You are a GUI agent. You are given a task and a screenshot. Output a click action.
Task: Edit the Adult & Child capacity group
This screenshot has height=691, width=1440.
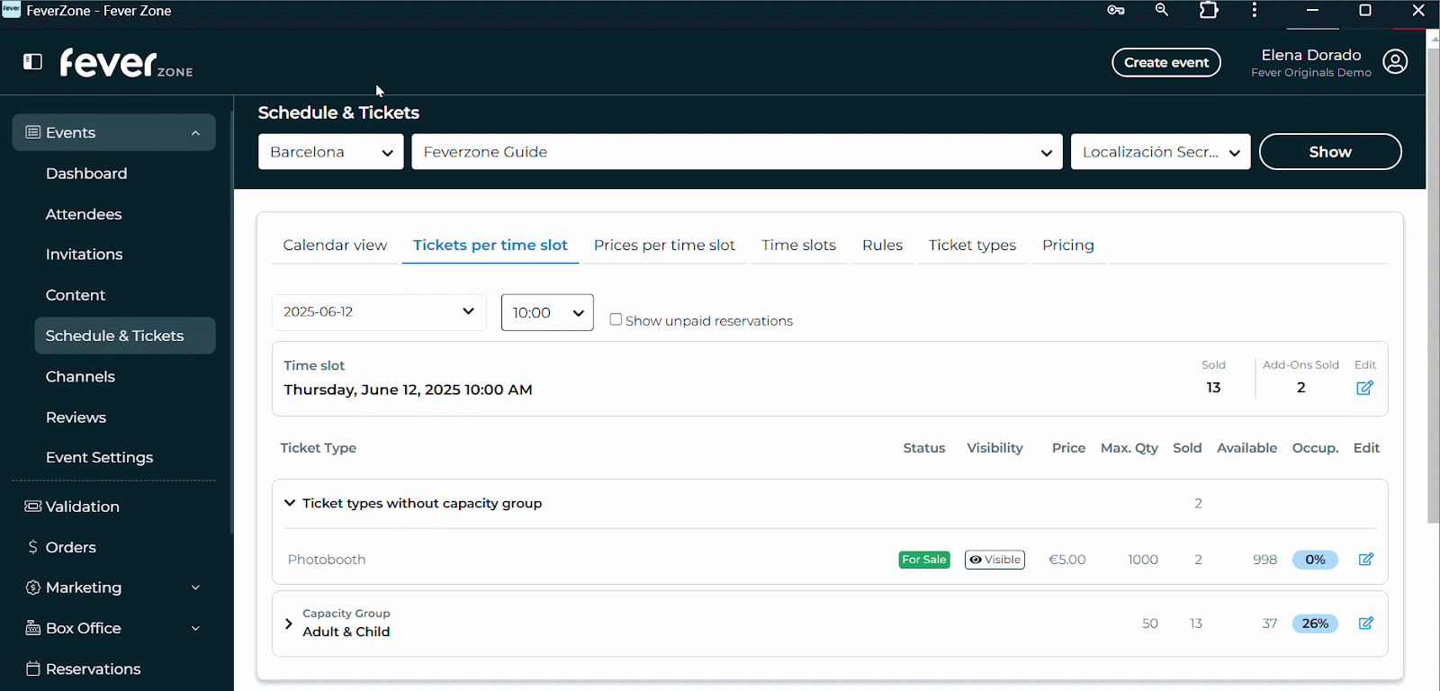1365,624
